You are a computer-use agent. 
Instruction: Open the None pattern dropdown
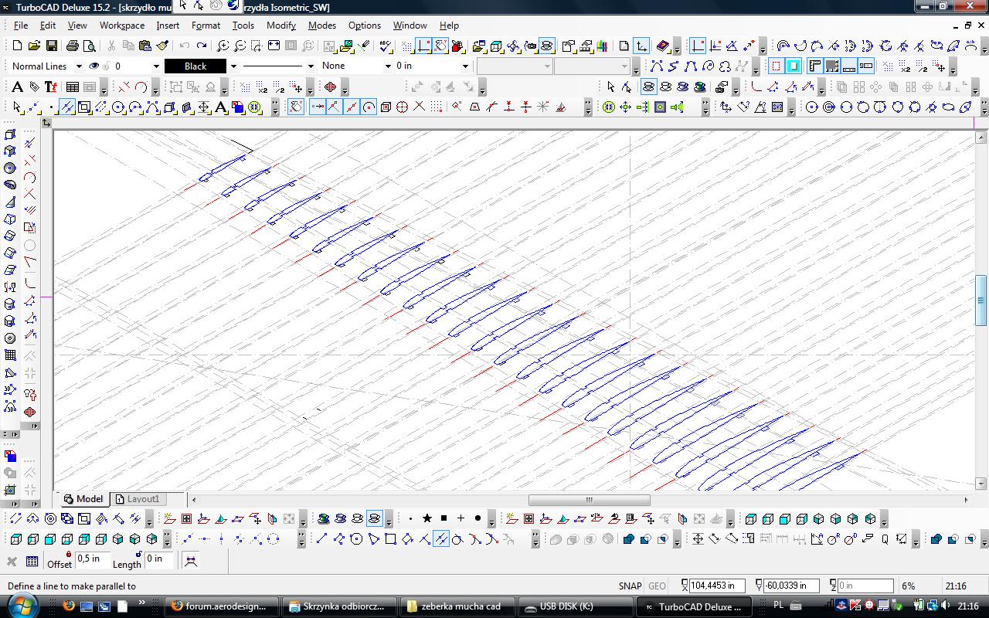[388, 66]
